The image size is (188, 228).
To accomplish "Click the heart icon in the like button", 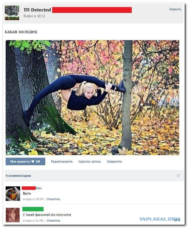I will point(33,161).
